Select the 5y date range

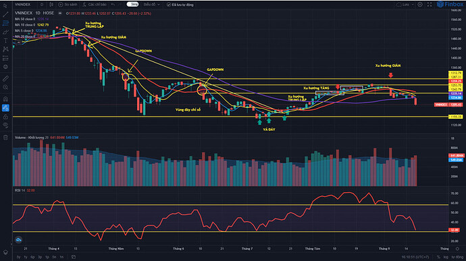(x=18, y=257)
